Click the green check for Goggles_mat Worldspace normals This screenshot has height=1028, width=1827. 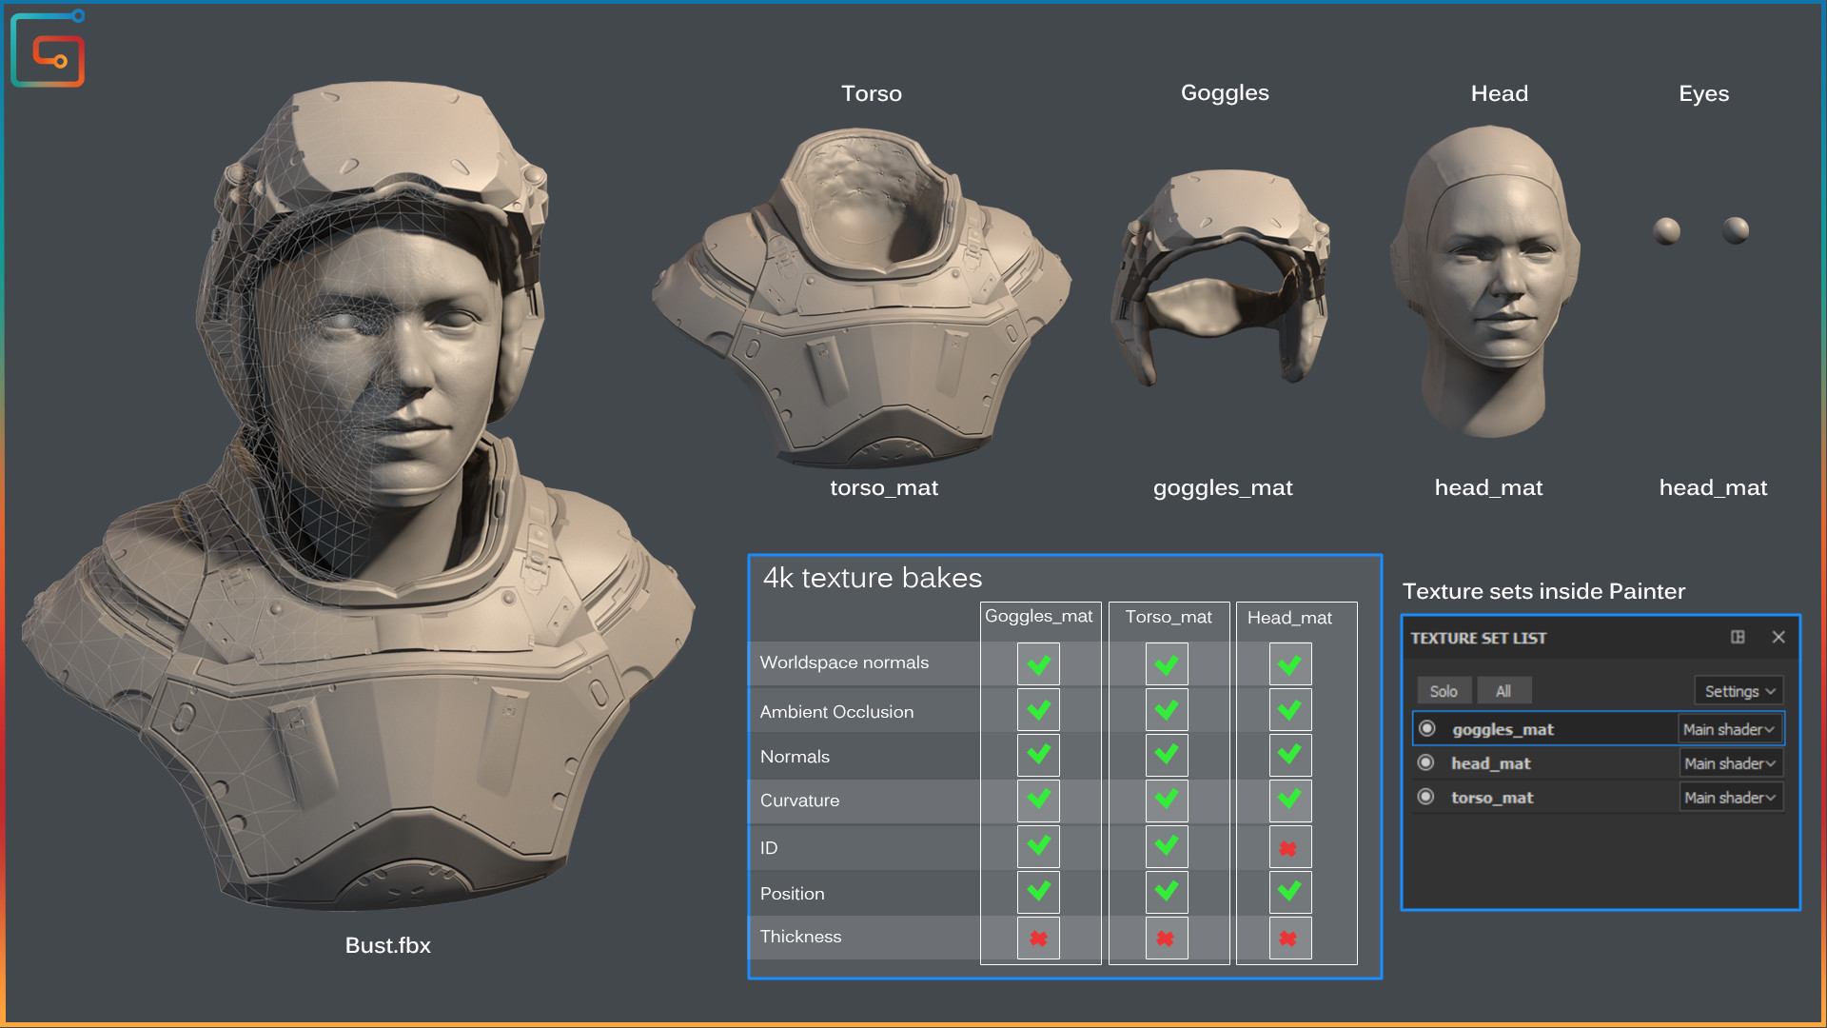pos(1038,663)
